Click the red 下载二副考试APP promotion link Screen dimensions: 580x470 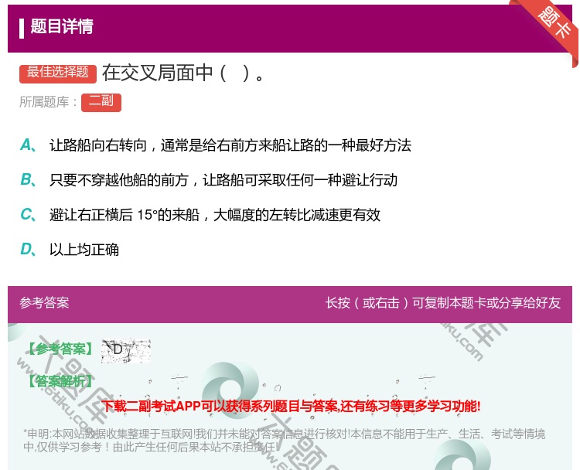pyautogui.click(x=291, y=407)
